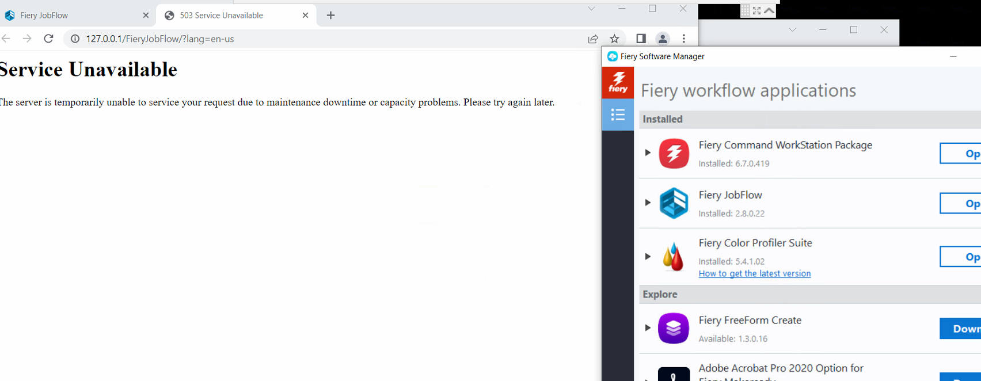Expand Fiery Color Profiler Suite details
Viewport: 981px width, 381px height.
(648, 256)
